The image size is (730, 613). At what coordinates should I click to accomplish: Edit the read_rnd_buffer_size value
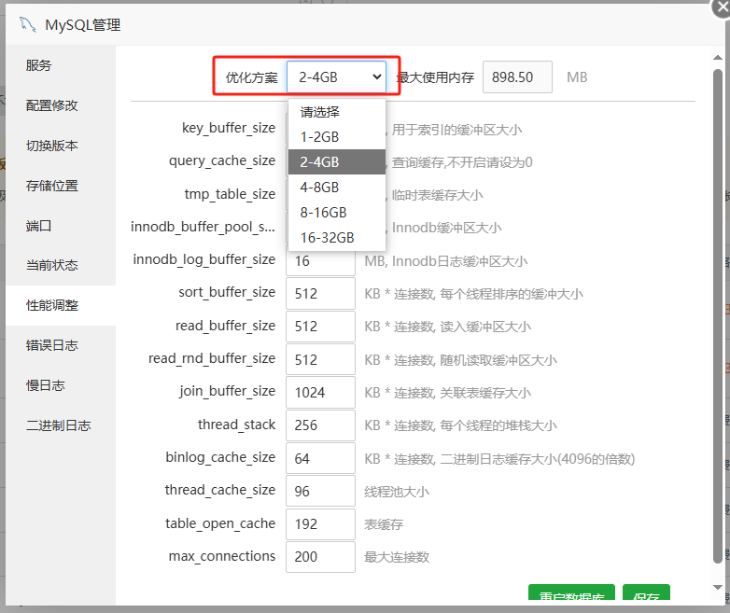[x=320, y=359]
